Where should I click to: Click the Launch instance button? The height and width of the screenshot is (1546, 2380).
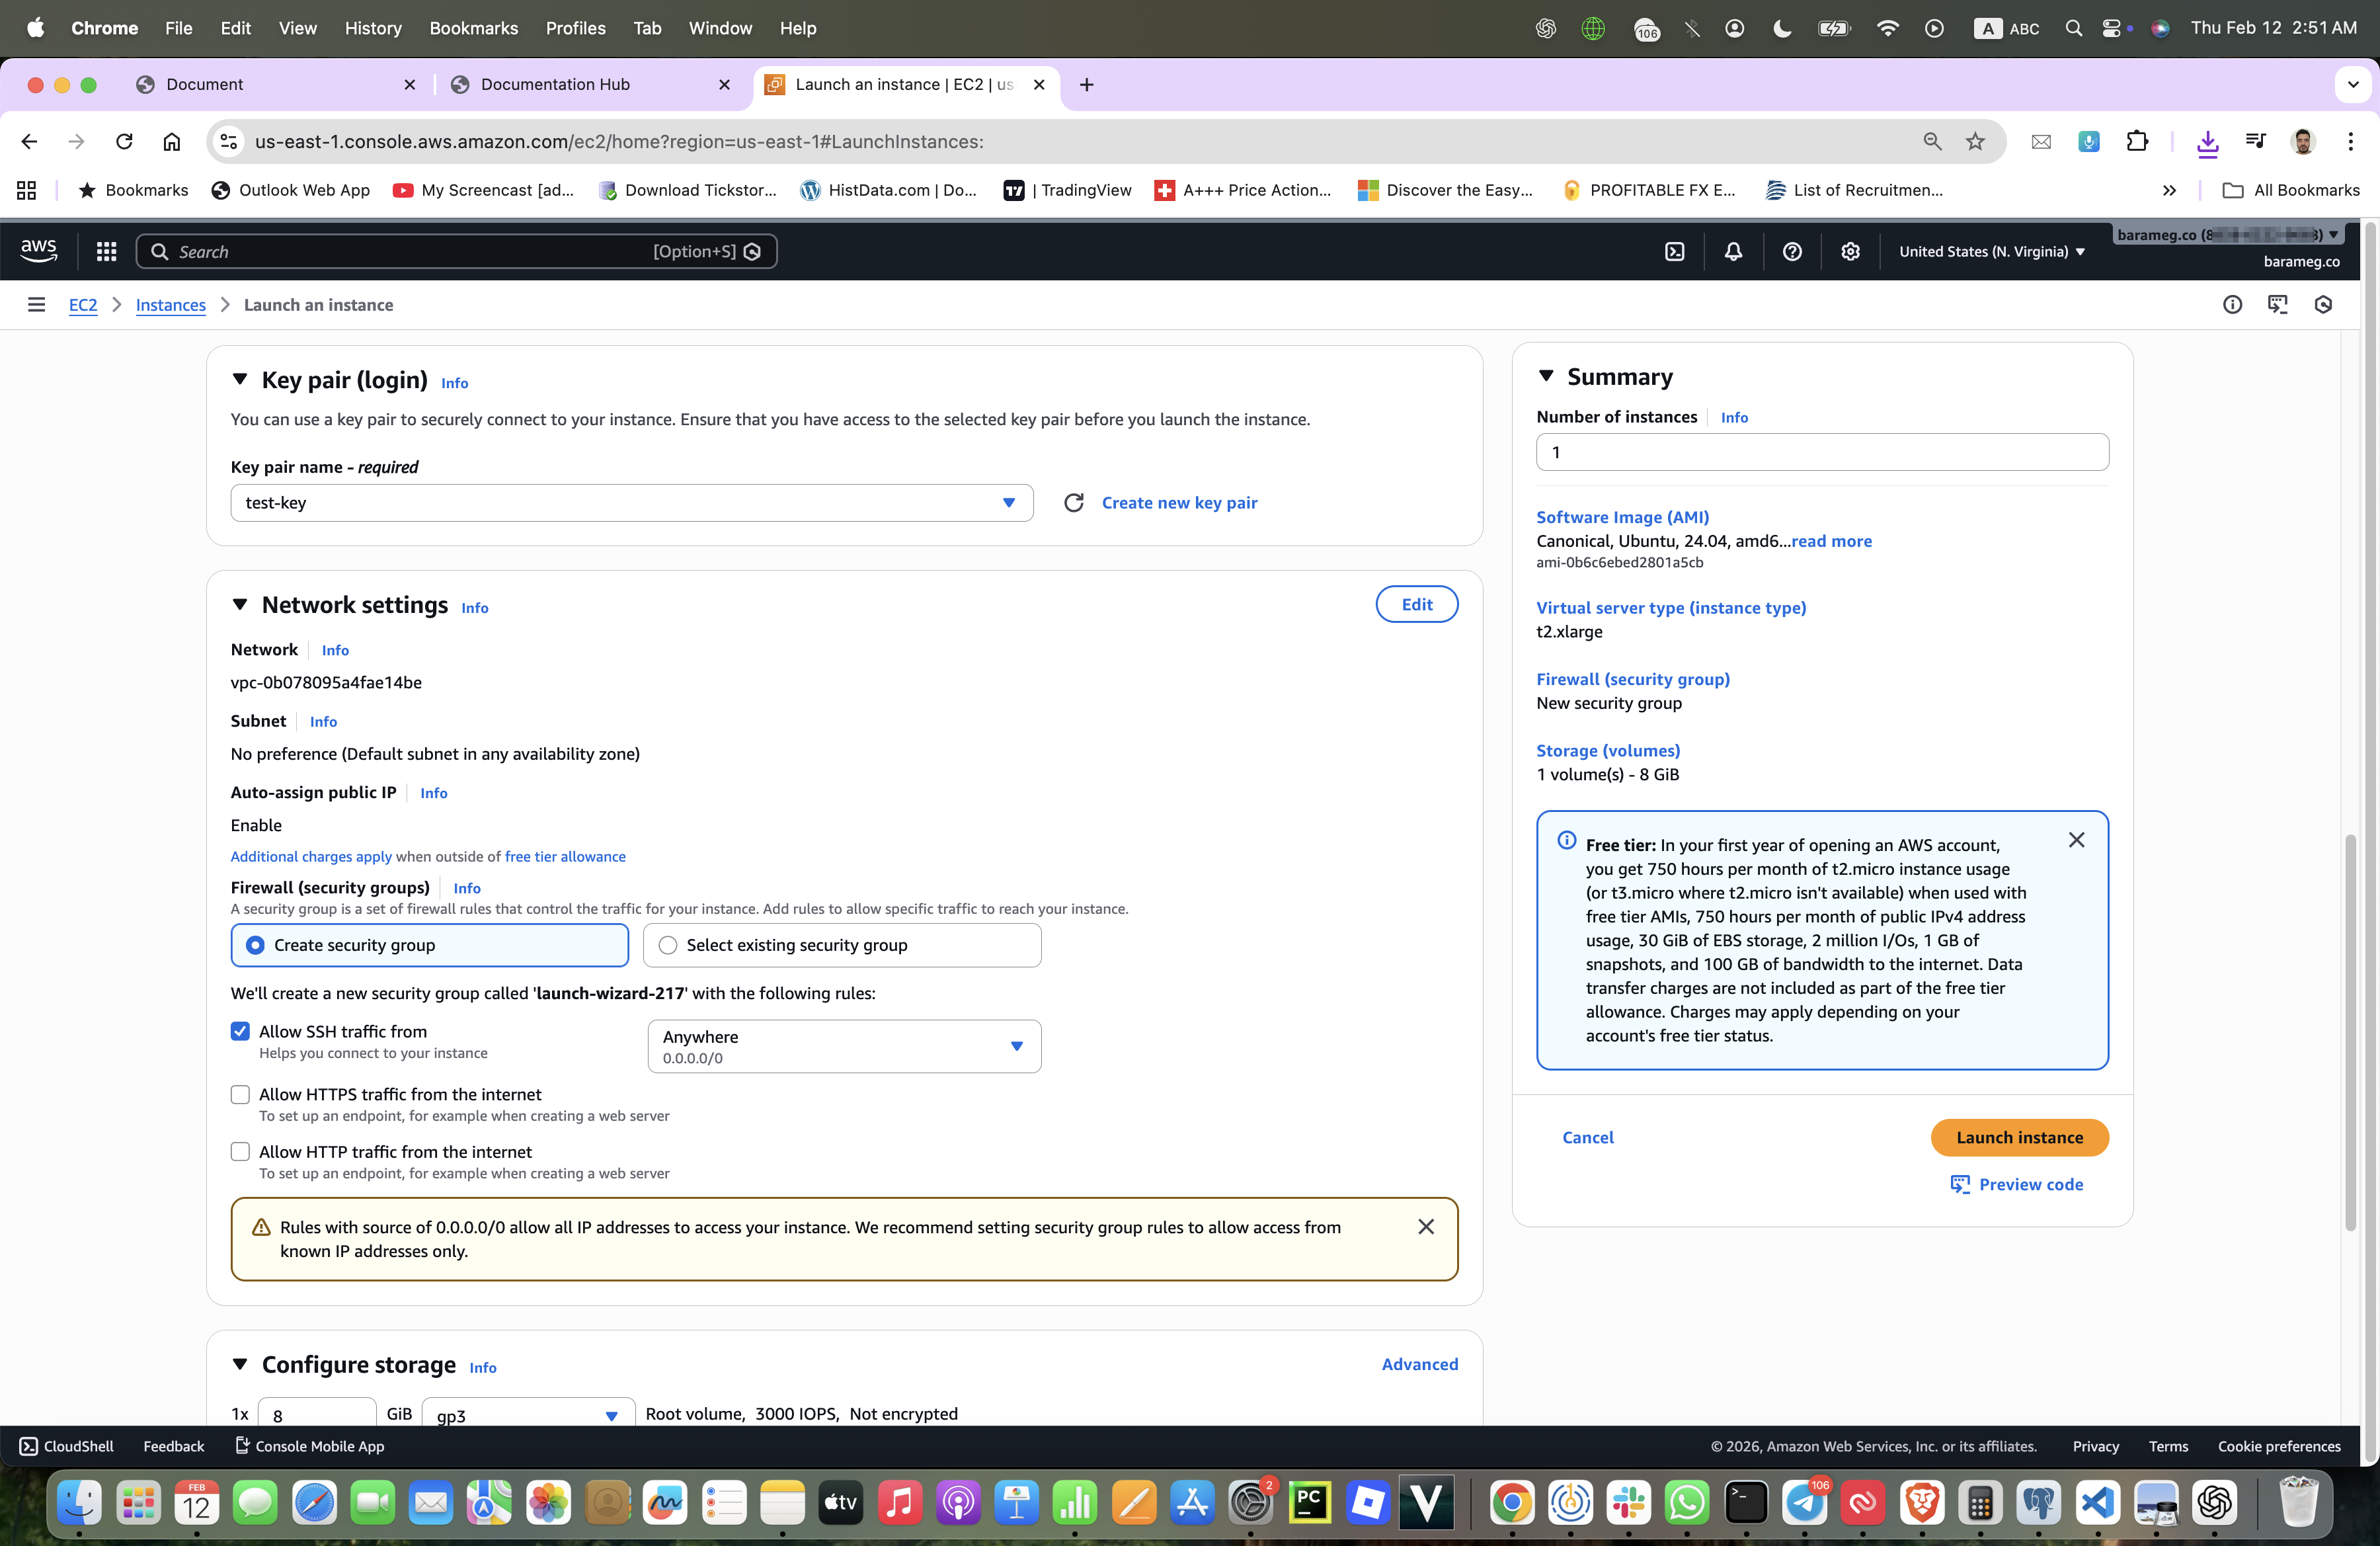coord(2019,1137)
